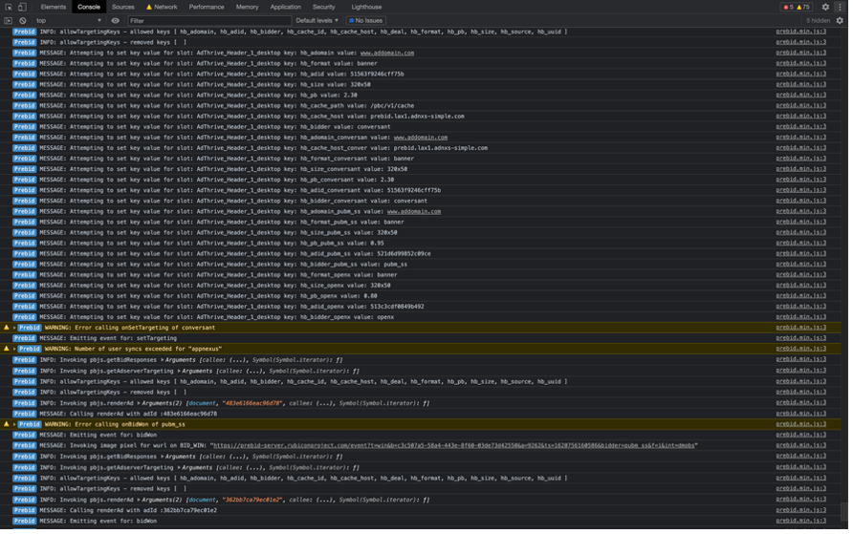The width and height of the screenshot is (853, 534).
Task: Click the No Issues button
Action: click(x=365, y=20)
